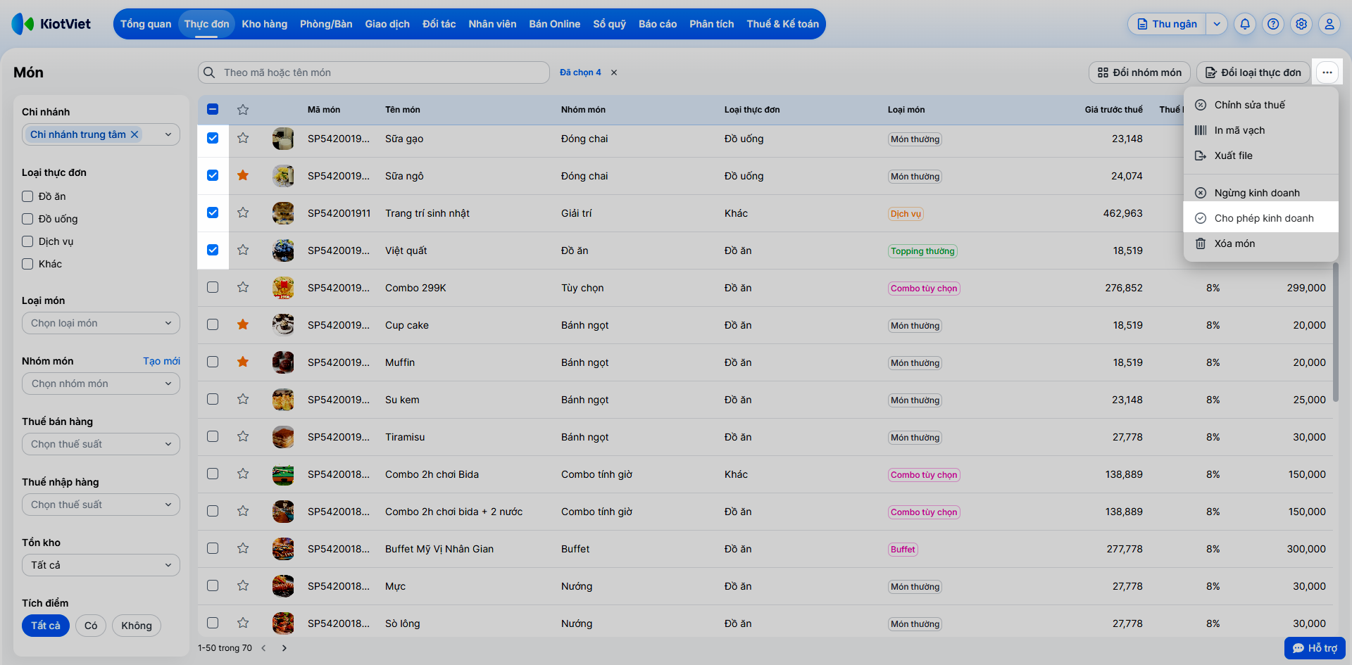Viewport: 1352px width, 665px height.
Task: Toggle the select-all header checkbox
Action: point(213,109)
